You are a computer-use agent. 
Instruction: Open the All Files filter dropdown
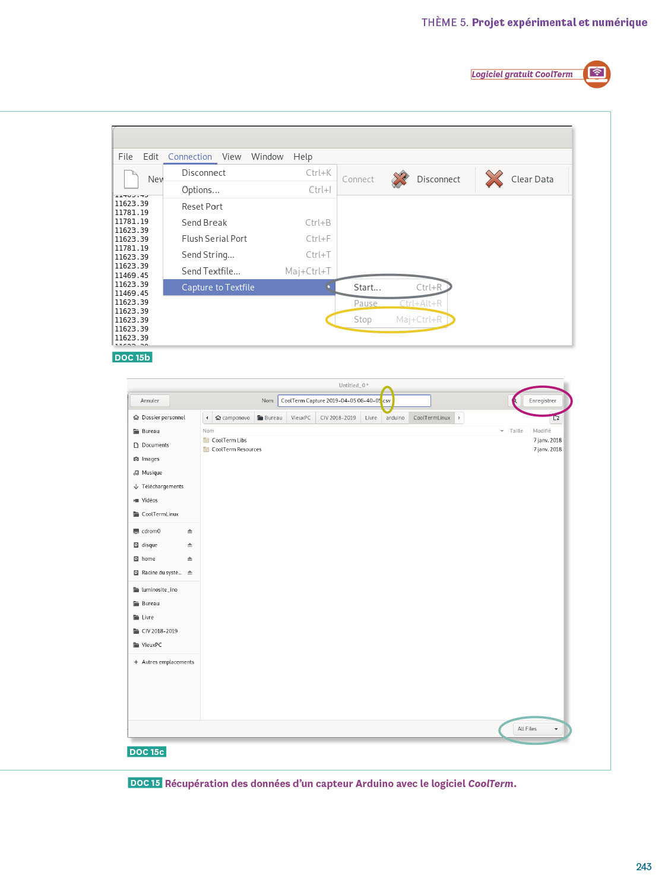click(x=537, y=729)
